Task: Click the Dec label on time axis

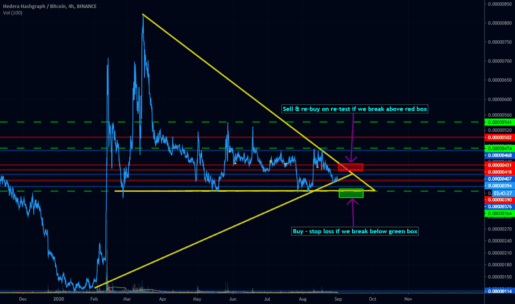Action: [x=23, y=299]
